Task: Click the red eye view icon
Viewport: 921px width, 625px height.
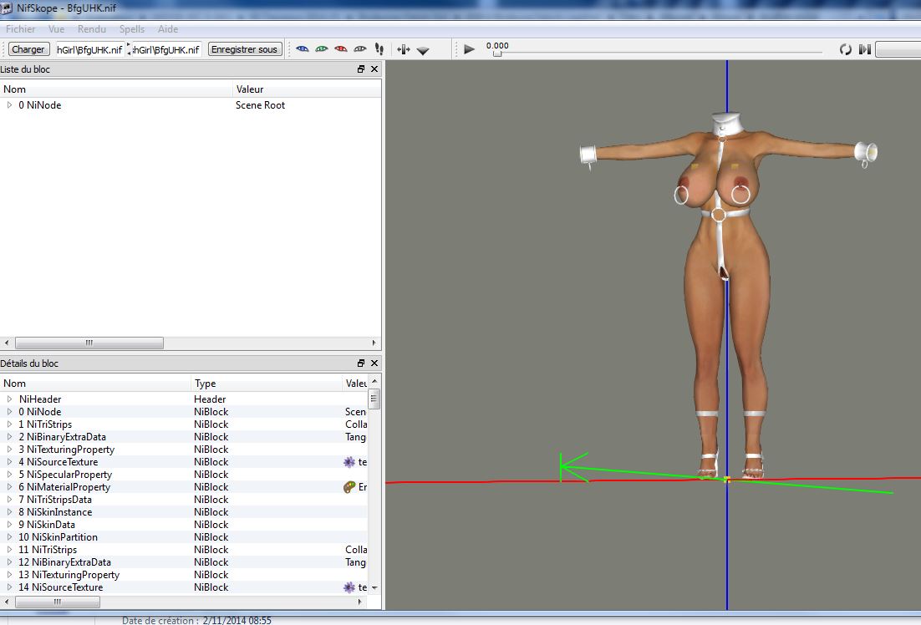Action: (x=341, y=49)
